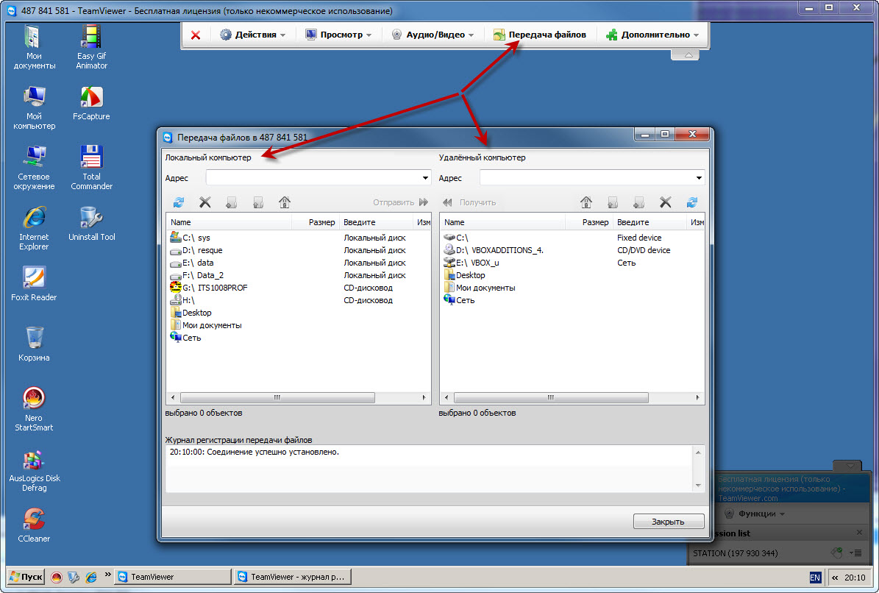Click red X disconnect icon in TeamViewer toolbar

(196, 35)
